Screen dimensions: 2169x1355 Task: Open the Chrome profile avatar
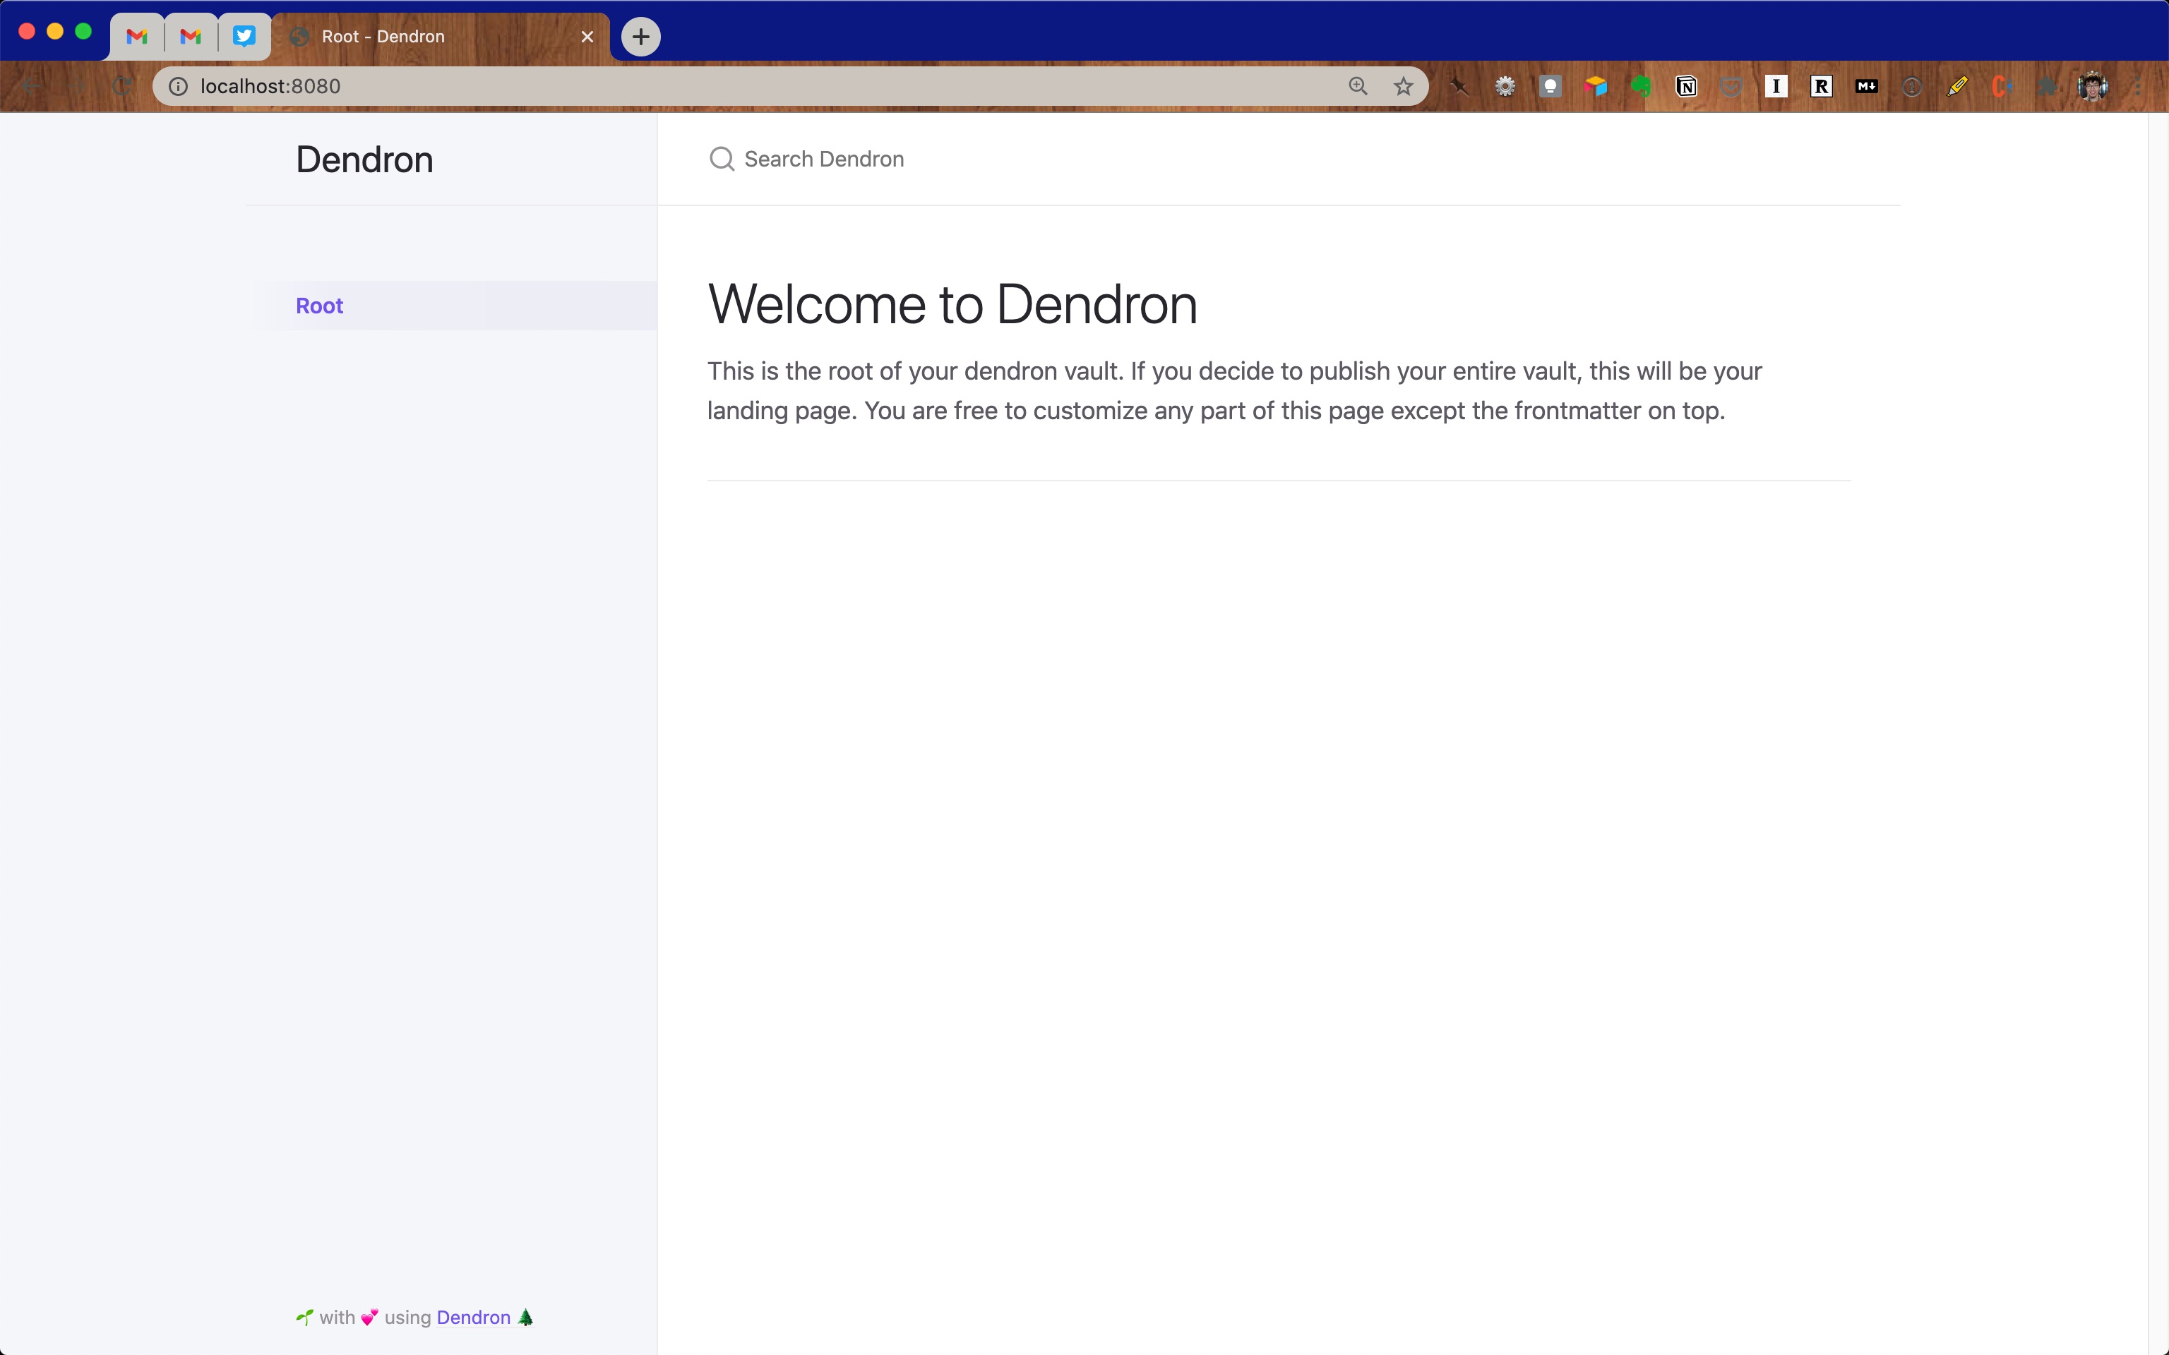click(x=2093, y=86)
